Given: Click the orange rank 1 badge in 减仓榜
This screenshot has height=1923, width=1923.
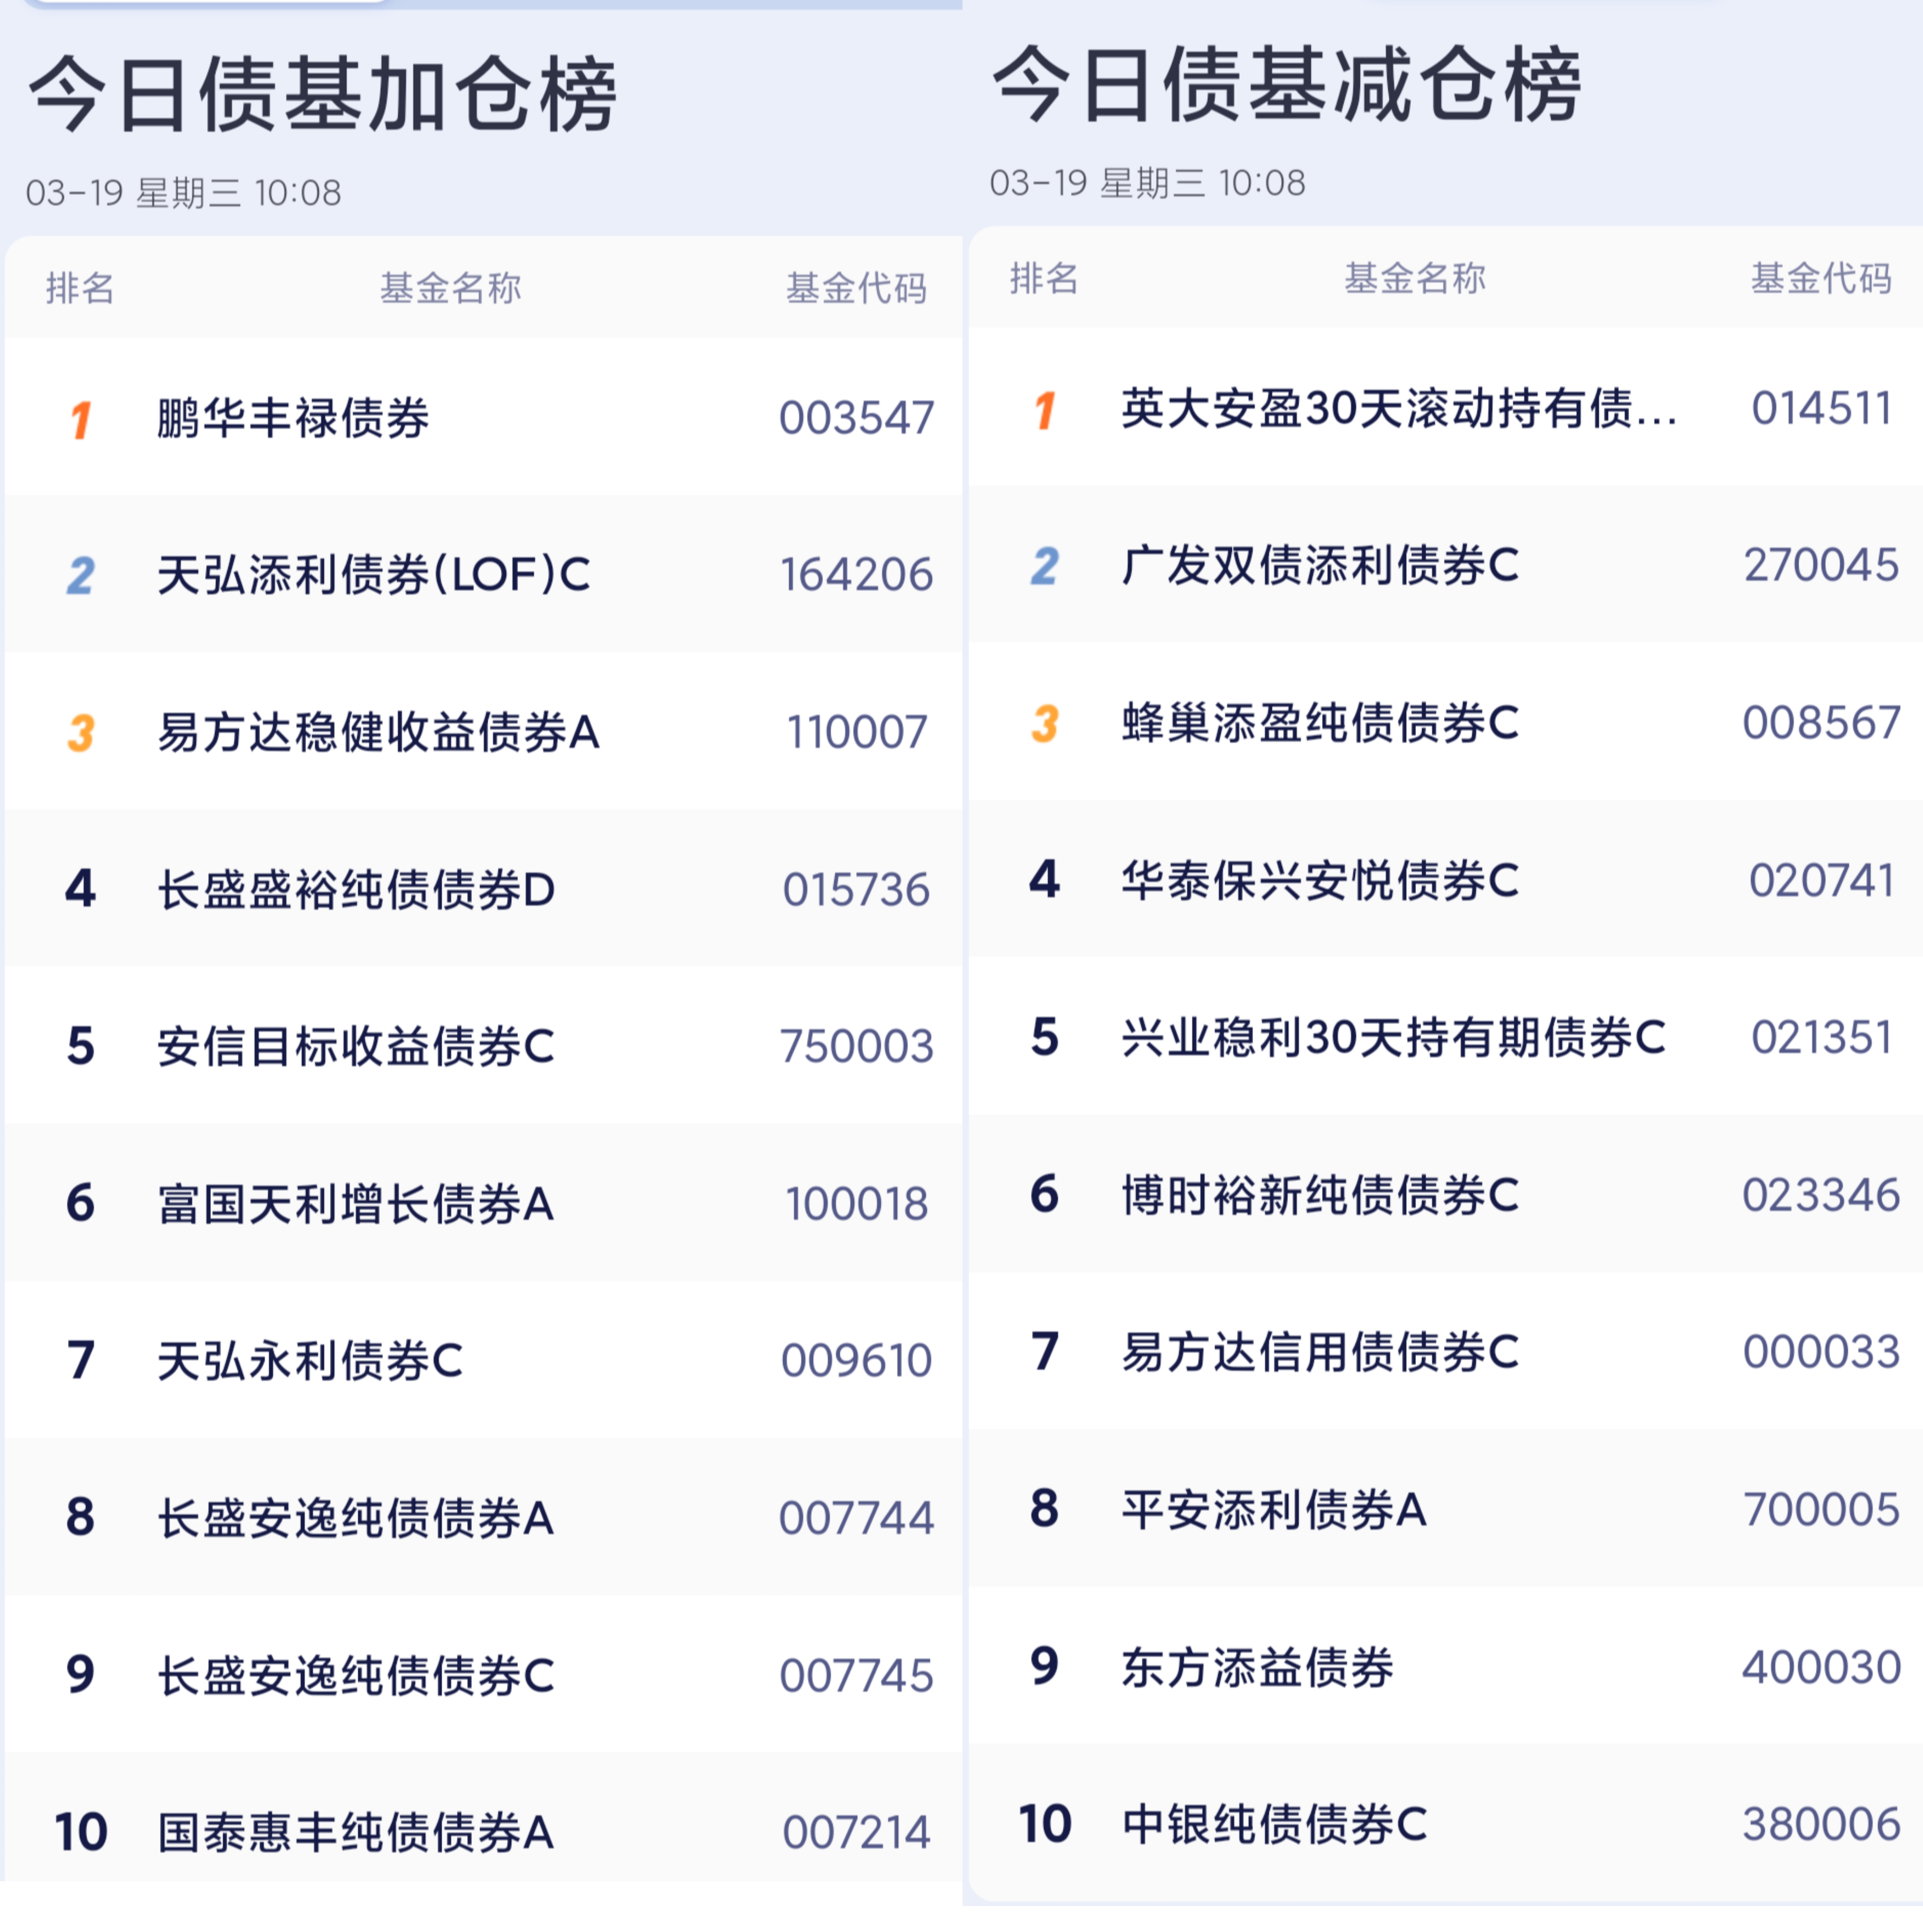Looking at the screenshot, I should pyautogui.click(x=1044, y=410).
